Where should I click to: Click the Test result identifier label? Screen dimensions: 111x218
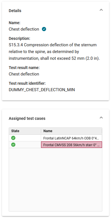point(27,83)
